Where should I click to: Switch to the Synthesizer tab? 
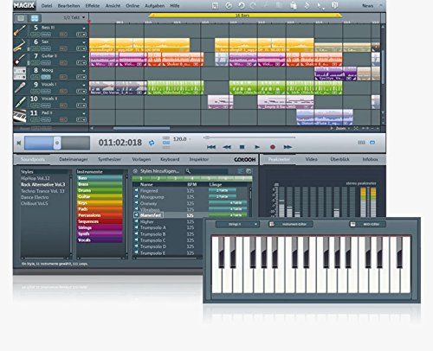point(109,159)
